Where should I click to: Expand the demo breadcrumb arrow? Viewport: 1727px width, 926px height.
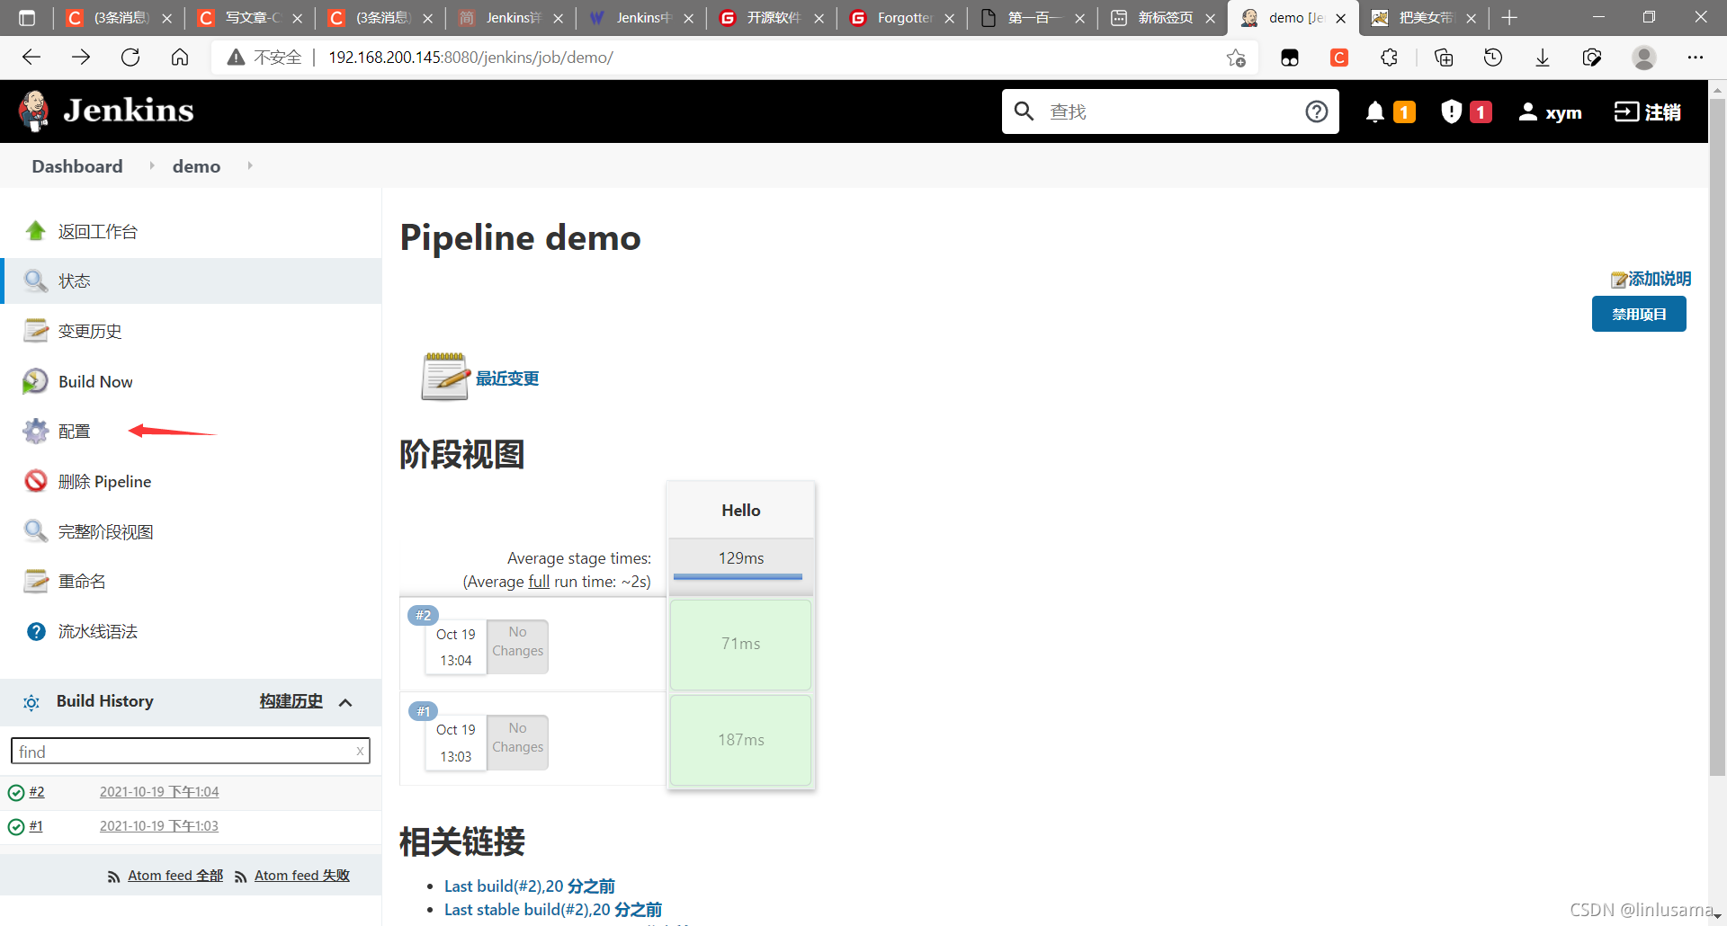[250, 166]
